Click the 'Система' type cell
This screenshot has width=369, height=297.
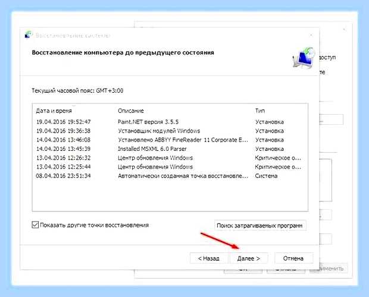click(x=266, y=176)
